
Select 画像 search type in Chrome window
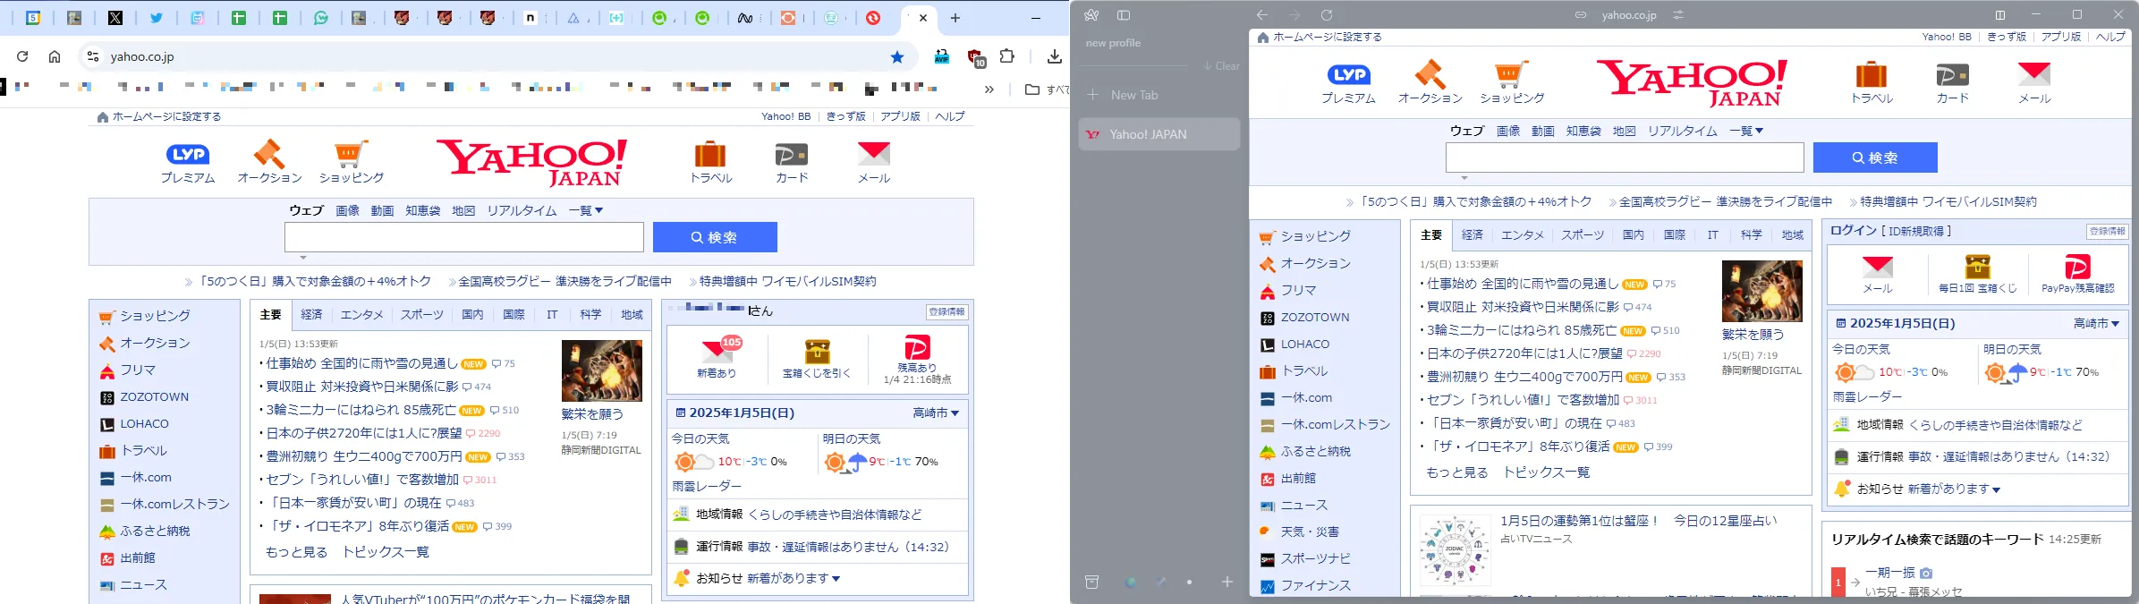tap(347, 211)
